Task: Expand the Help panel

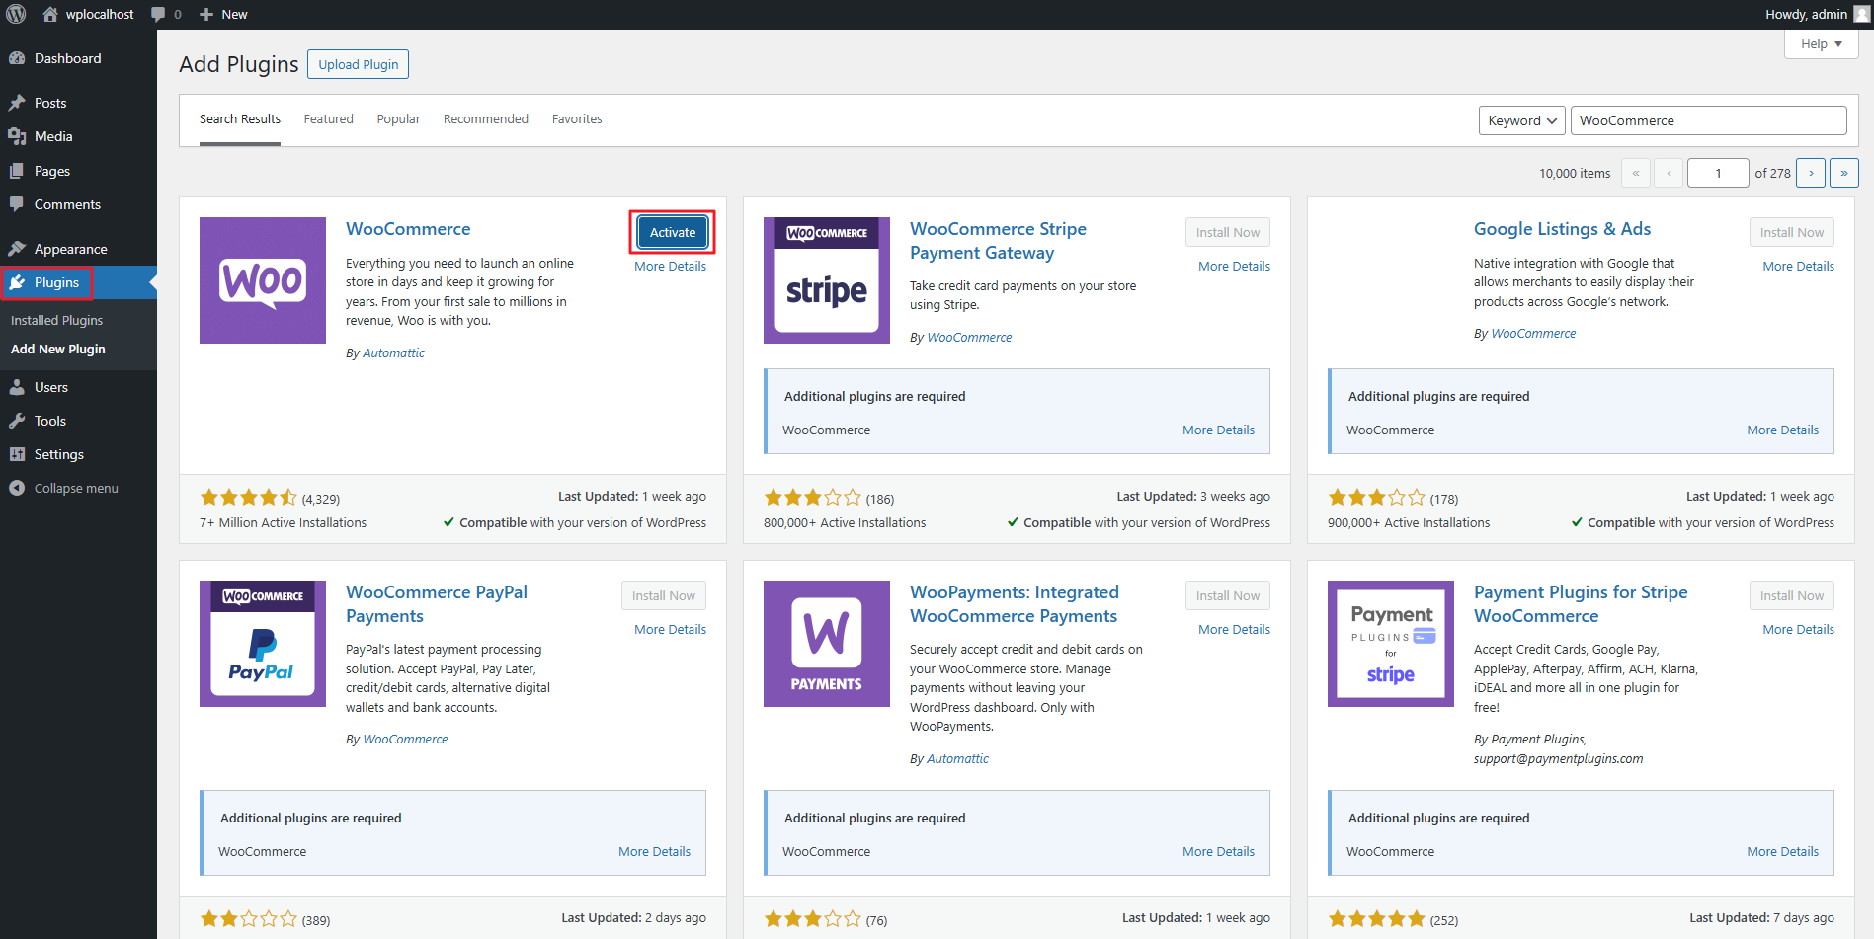Action: click(x=1821, y=44)
